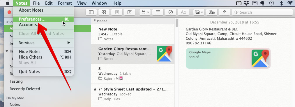The width and height of the screenshot is (295, 107).
Task: Open note titled S
Action: 133,73
